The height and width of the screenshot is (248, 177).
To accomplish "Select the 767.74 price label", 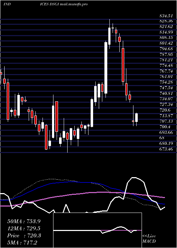I will 166,71.
